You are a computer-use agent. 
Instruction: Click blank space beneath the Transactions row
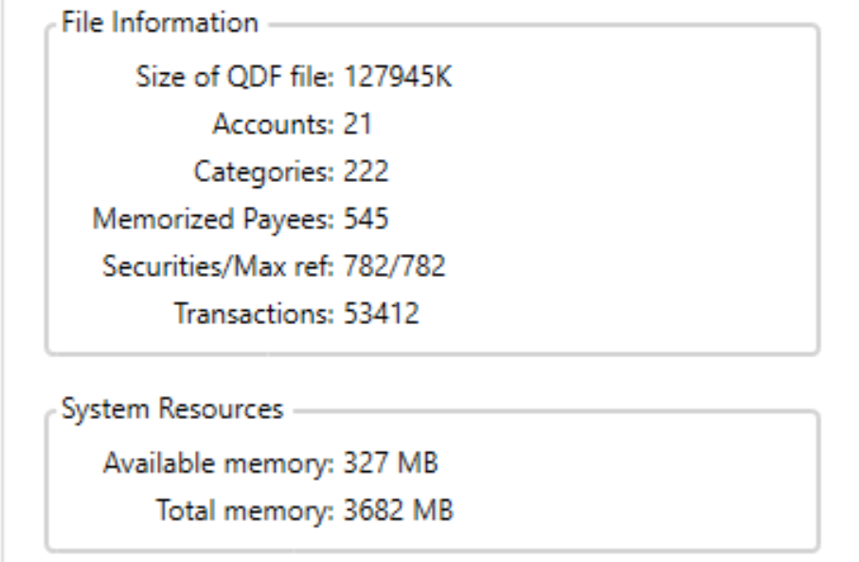click(426, 339)
